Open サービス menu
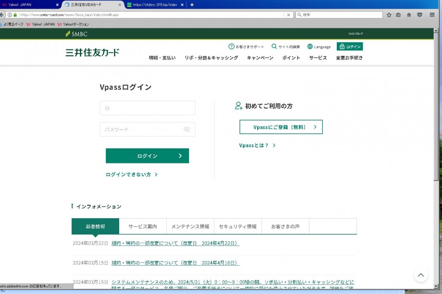442x294 pixels. [318, 58]
